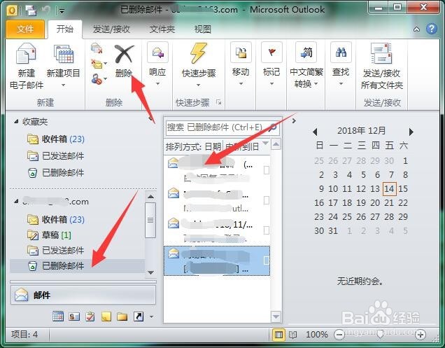Open the Clean Up dropdown arrow

pyautogui.click(x=105, y=64)
